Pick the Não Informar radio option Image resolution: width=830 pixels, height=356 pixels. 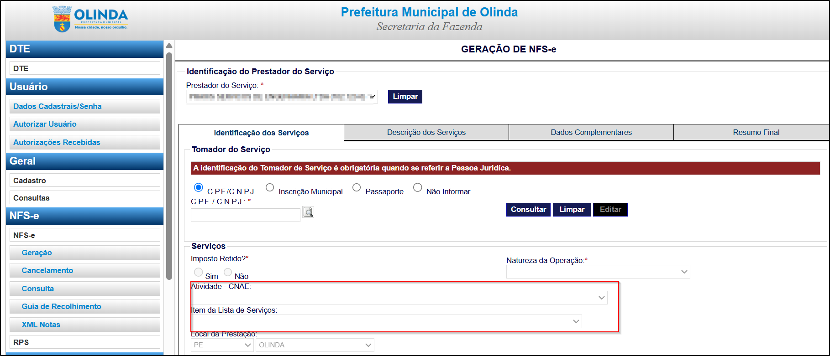pos(417,187)
